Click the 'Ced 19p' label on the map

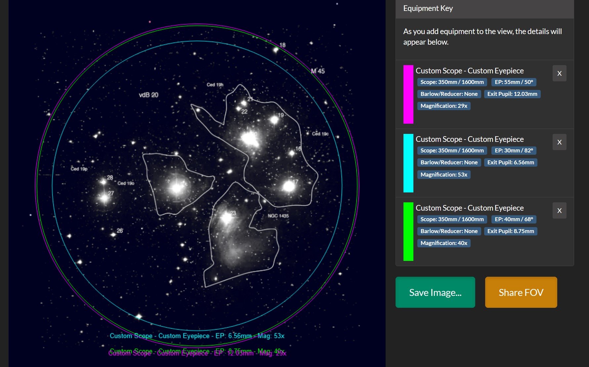tap(79, 169)
